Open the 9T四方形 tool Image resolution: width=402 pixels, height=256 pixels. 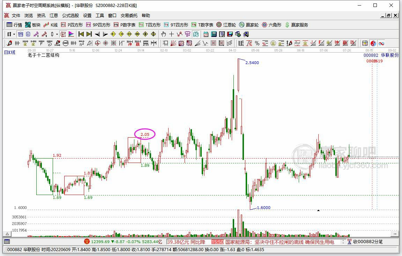[176, 25]
